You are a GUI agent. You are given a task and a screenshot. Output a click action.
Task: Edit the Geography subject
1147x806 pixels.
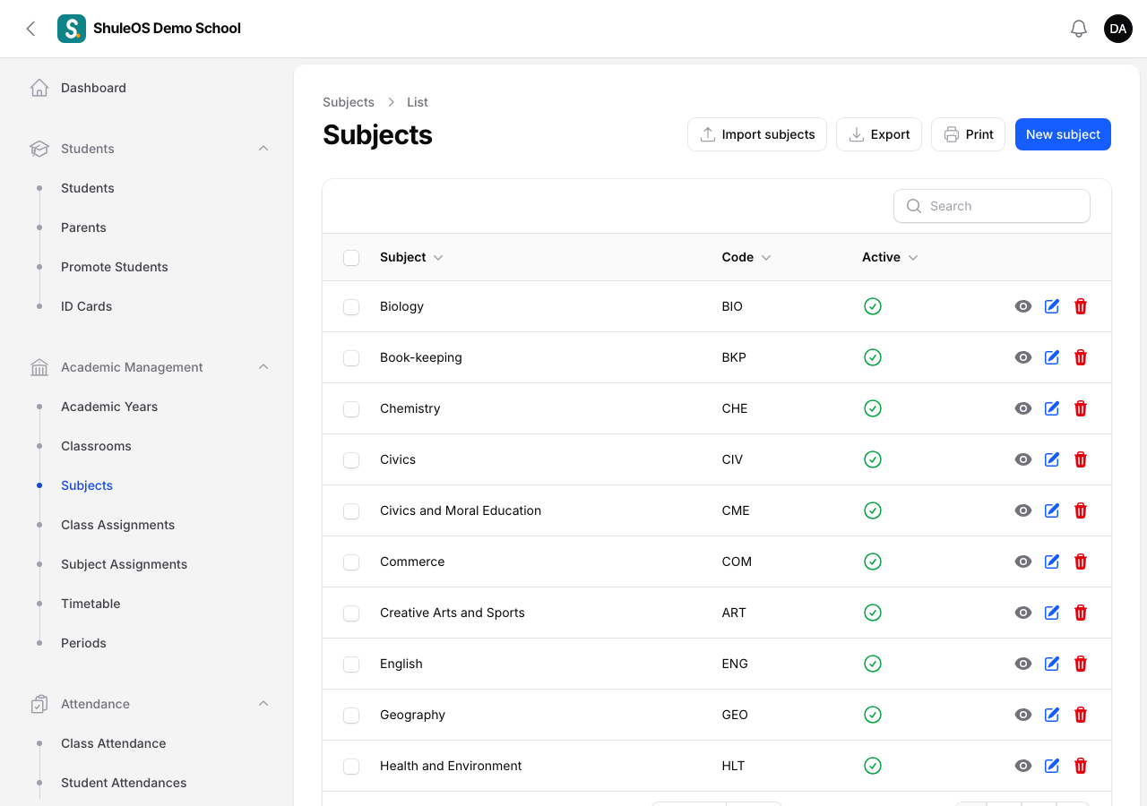pyautogui.click(x=1052, y=715)
